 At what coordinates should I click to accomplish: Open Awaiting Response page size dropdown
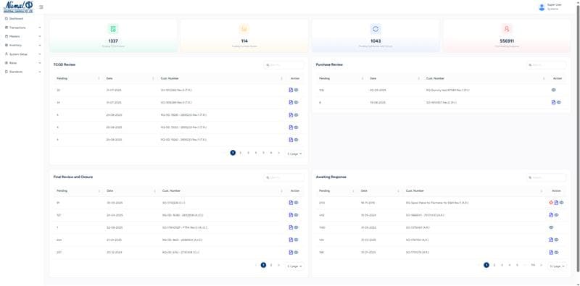(x=557, y=266)
